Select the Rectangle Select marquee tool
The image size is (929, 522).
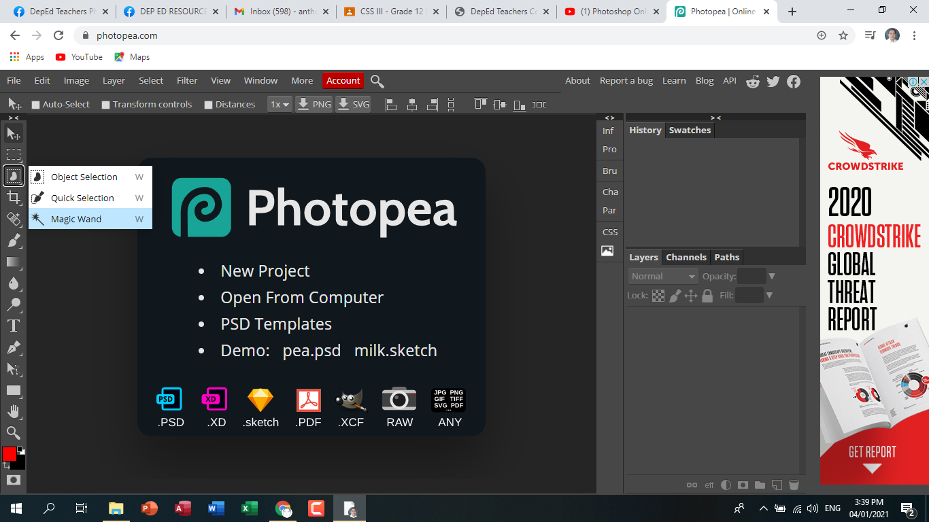pyautogui.click(x=14, y=154)
